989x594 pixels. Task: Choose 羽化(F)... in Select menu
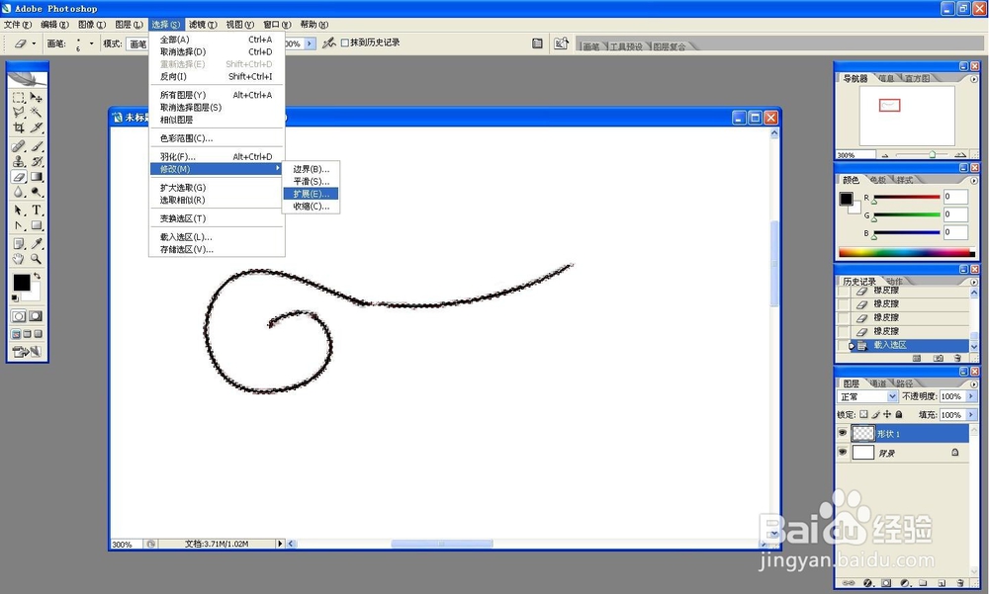(x=217, y=156)
